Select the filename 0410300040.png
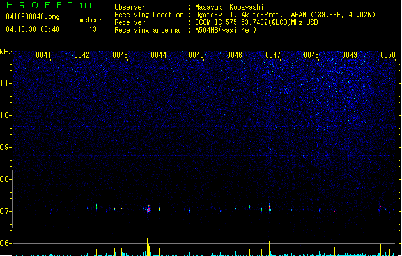The height and width of the screenshot is (256, 402). point(33,17)
